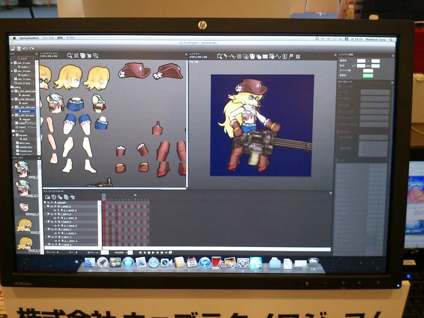This screenshot has width=424, height=318.
Task: Jump to the first frame
Action: pyautogui.click(x=140, y=253)
